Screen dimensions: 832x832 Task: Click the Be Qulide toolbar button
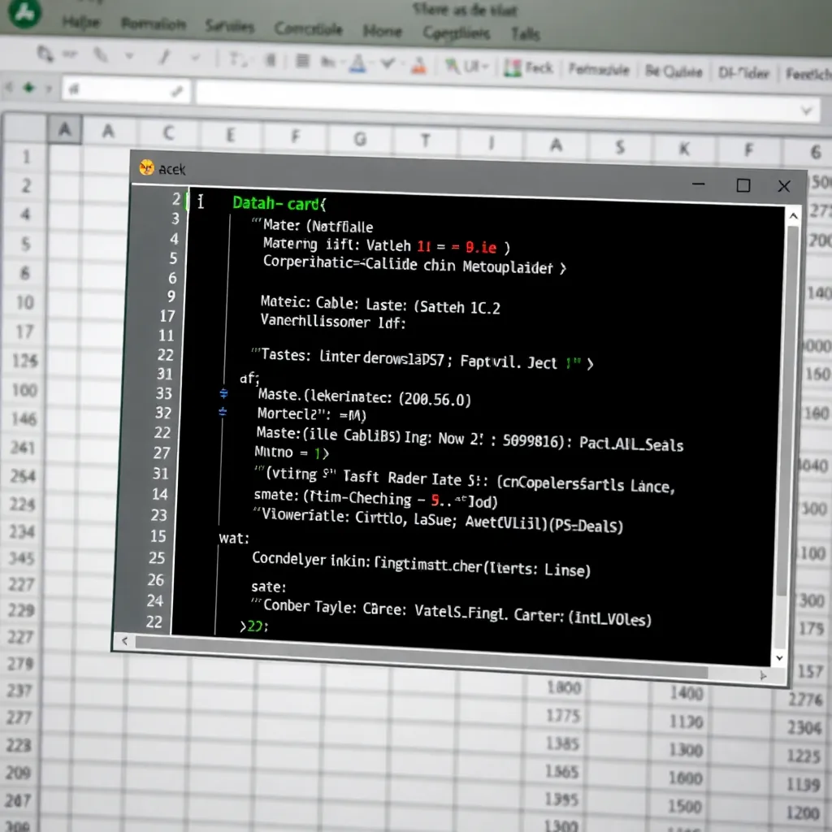coord(673,71)
